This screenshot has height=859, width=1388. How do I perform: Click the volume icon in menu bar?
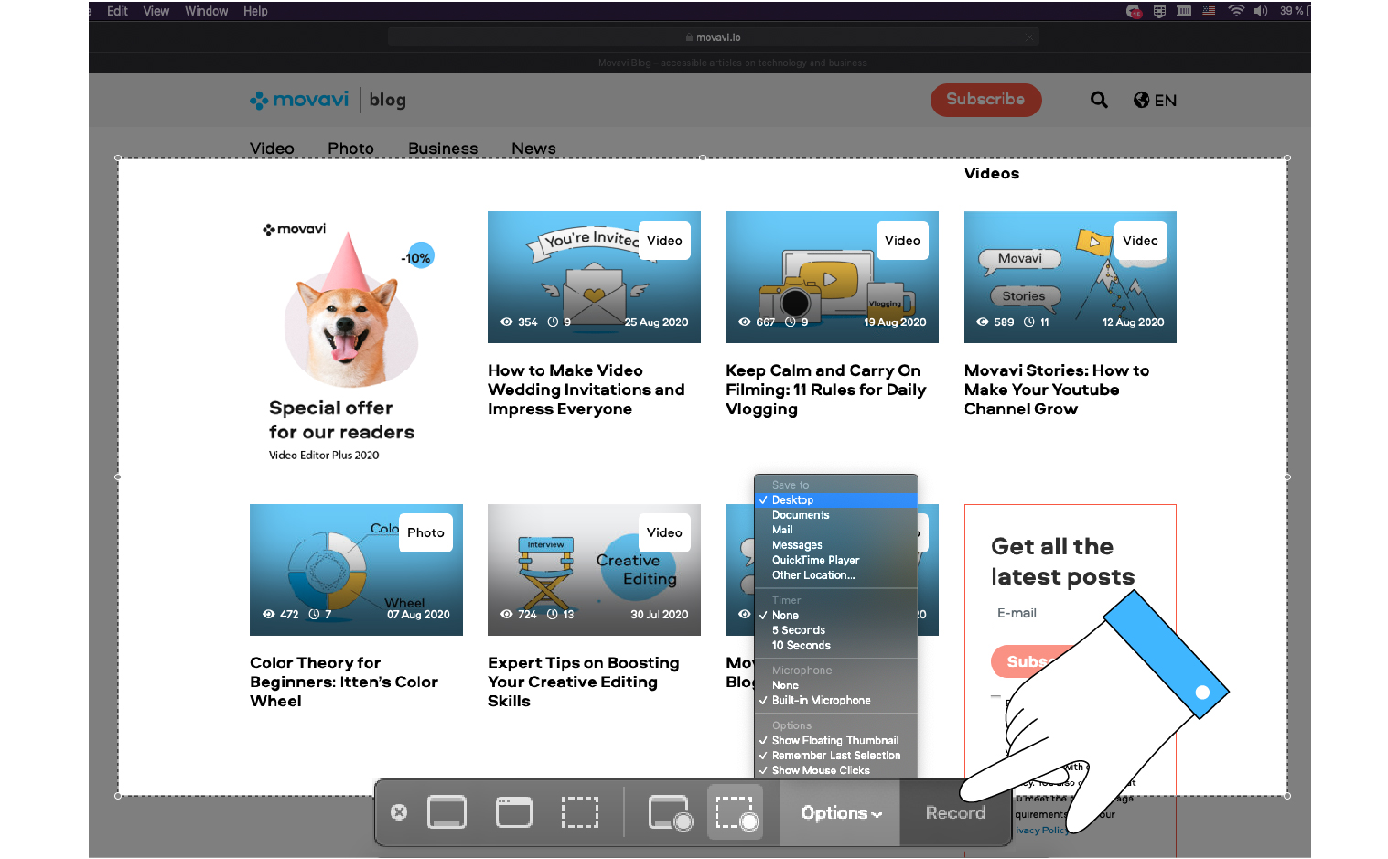[1260, 11]
